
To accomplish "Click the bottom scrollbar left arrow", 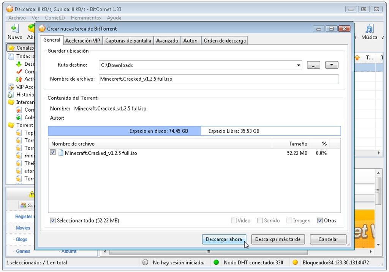I will pos(105,251).
